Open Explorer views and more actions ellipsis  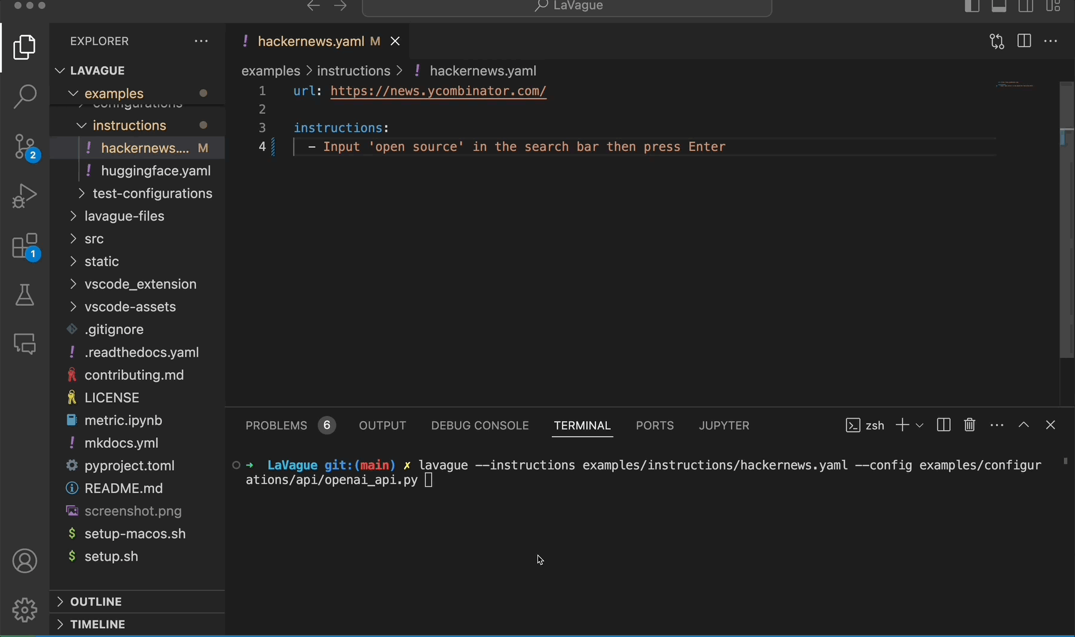pyautogui.click(x=201, y=41)
